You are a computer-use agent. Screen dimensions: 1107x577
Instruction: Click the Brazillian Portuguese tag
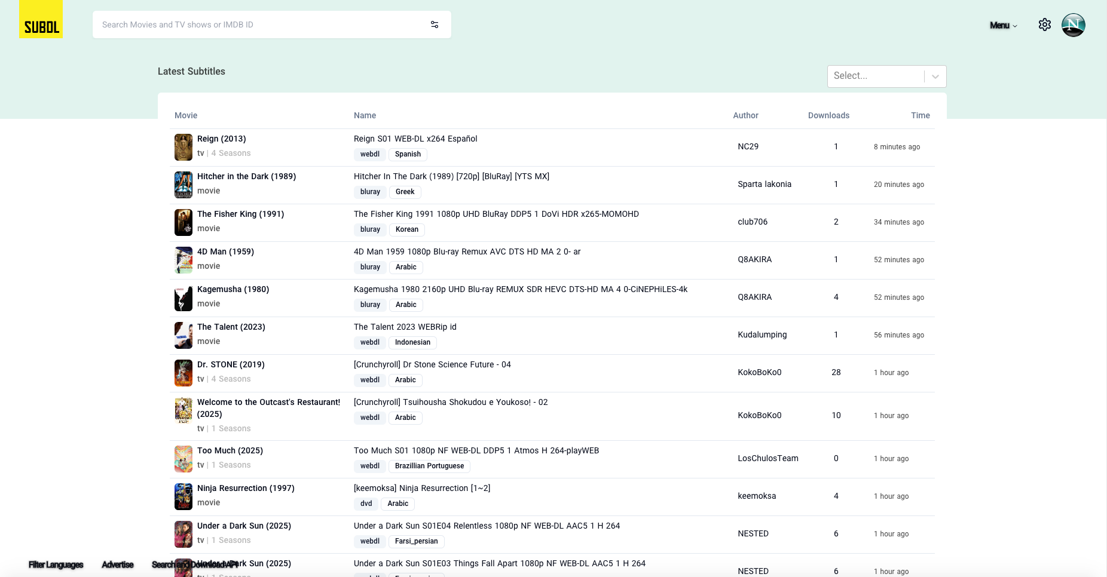[x=429, y=466]
